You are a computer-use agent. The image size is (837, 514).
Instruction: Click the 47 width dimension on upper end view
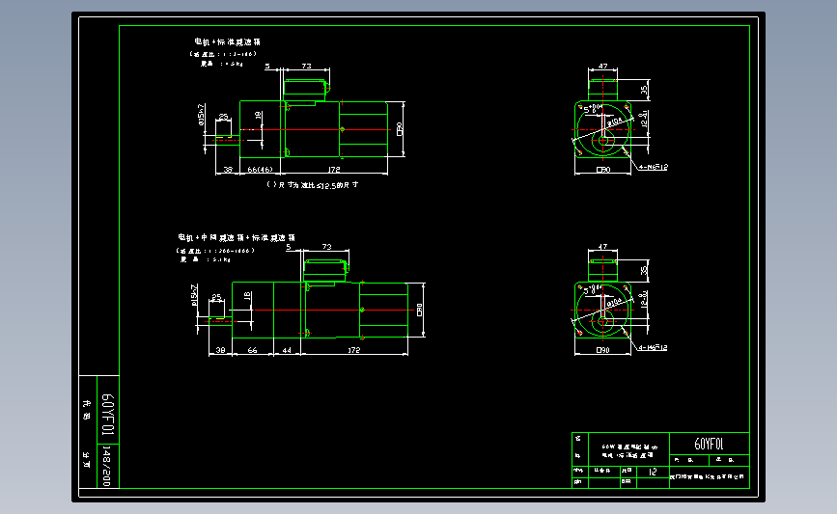602,67
